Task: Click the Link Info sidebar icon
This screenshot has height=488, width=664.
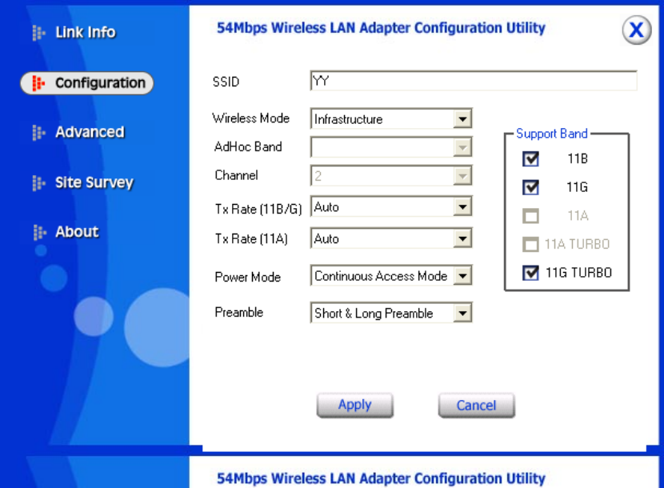Action: [38, 33]
